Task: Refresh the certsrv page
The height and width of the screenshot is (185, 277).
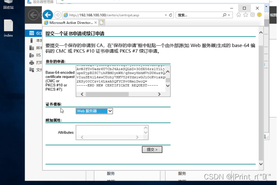Action: coord(170,15)
